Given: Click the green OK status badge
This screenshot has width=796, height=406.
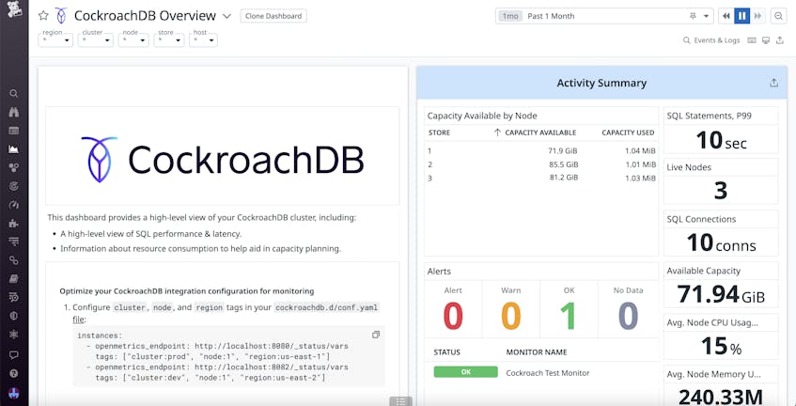Looking at the screenshot, I should click(x=465, y=372).
